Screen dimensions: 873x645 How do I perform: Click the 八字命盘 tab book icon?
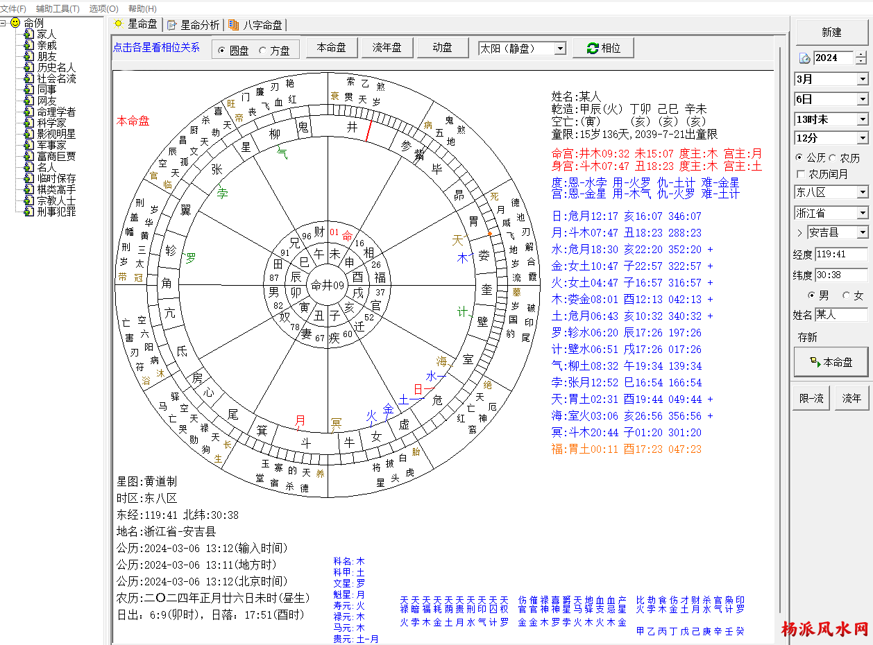tap(234, 25)
